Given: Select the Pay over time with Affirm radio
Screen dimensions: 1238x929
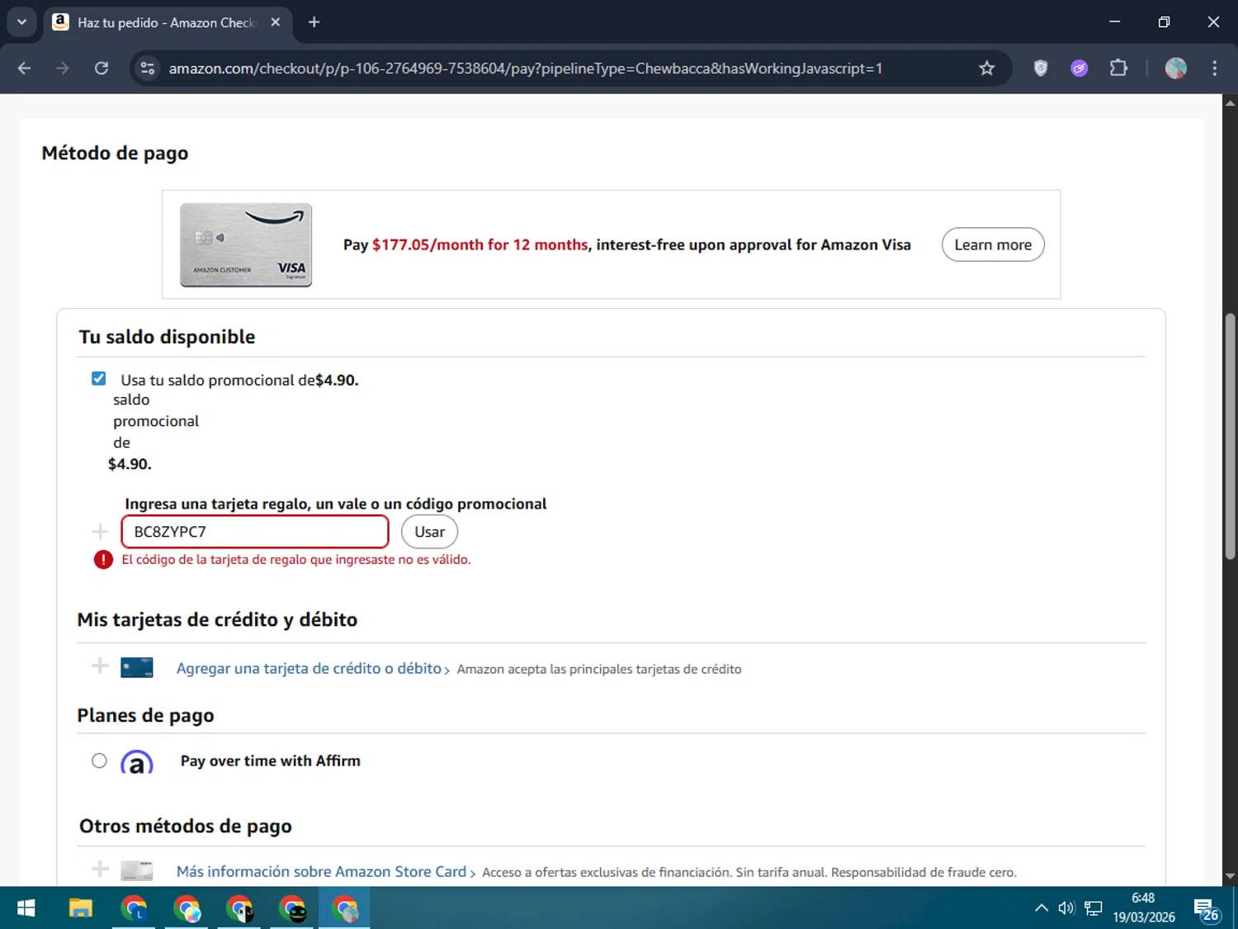Looking at the screenshot, I should click(99, 761).
